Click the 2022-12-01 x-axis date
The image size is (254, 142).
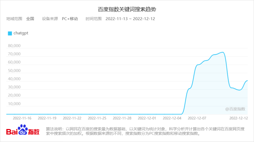(147, 118)
